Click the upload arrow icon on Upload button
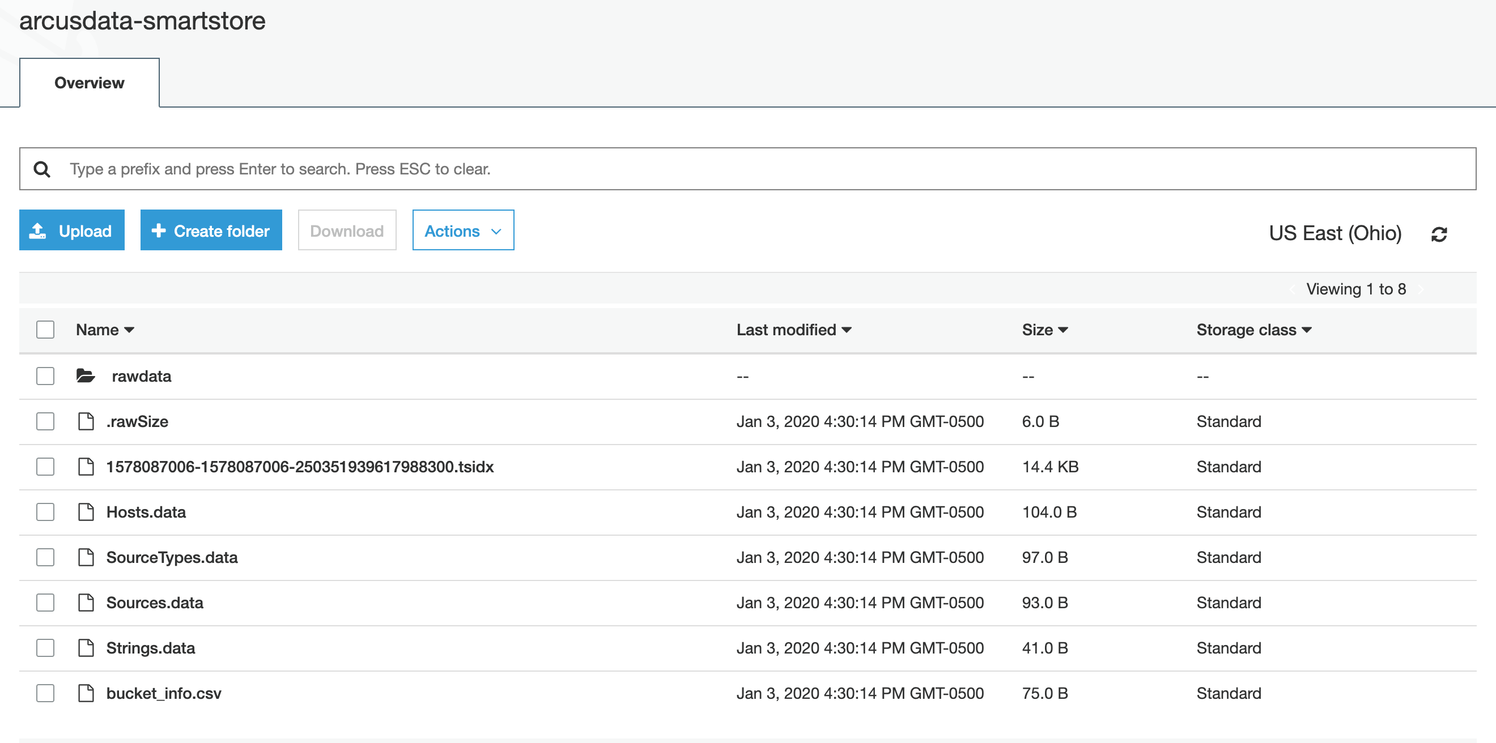The height and width of the screenshot is (743, 1496). pos(39,230)
